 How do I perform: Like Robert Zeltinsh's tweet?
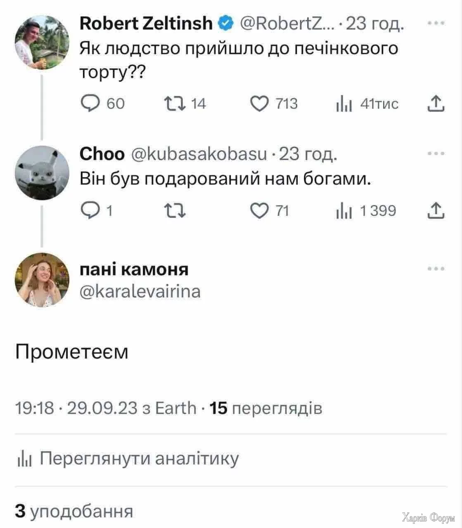pyautogui.click(x=260, y=104)
